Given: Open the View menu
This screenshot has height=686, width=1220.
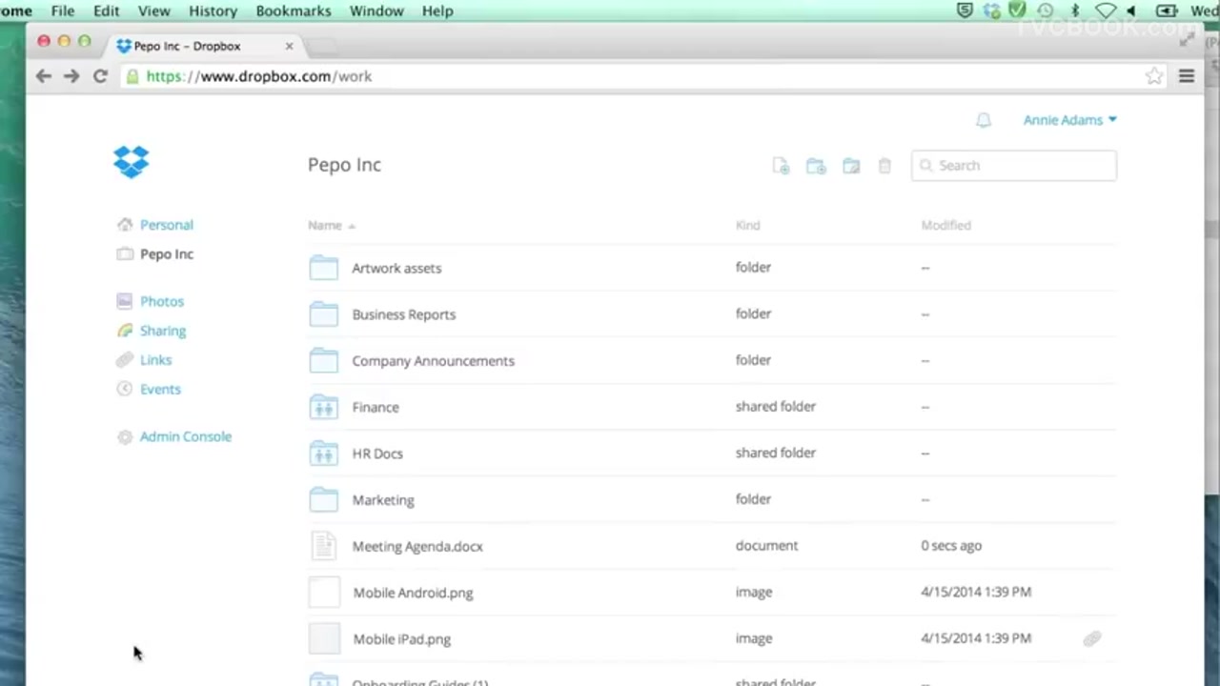Looking at the screenshot, I should tap(153, 10).
